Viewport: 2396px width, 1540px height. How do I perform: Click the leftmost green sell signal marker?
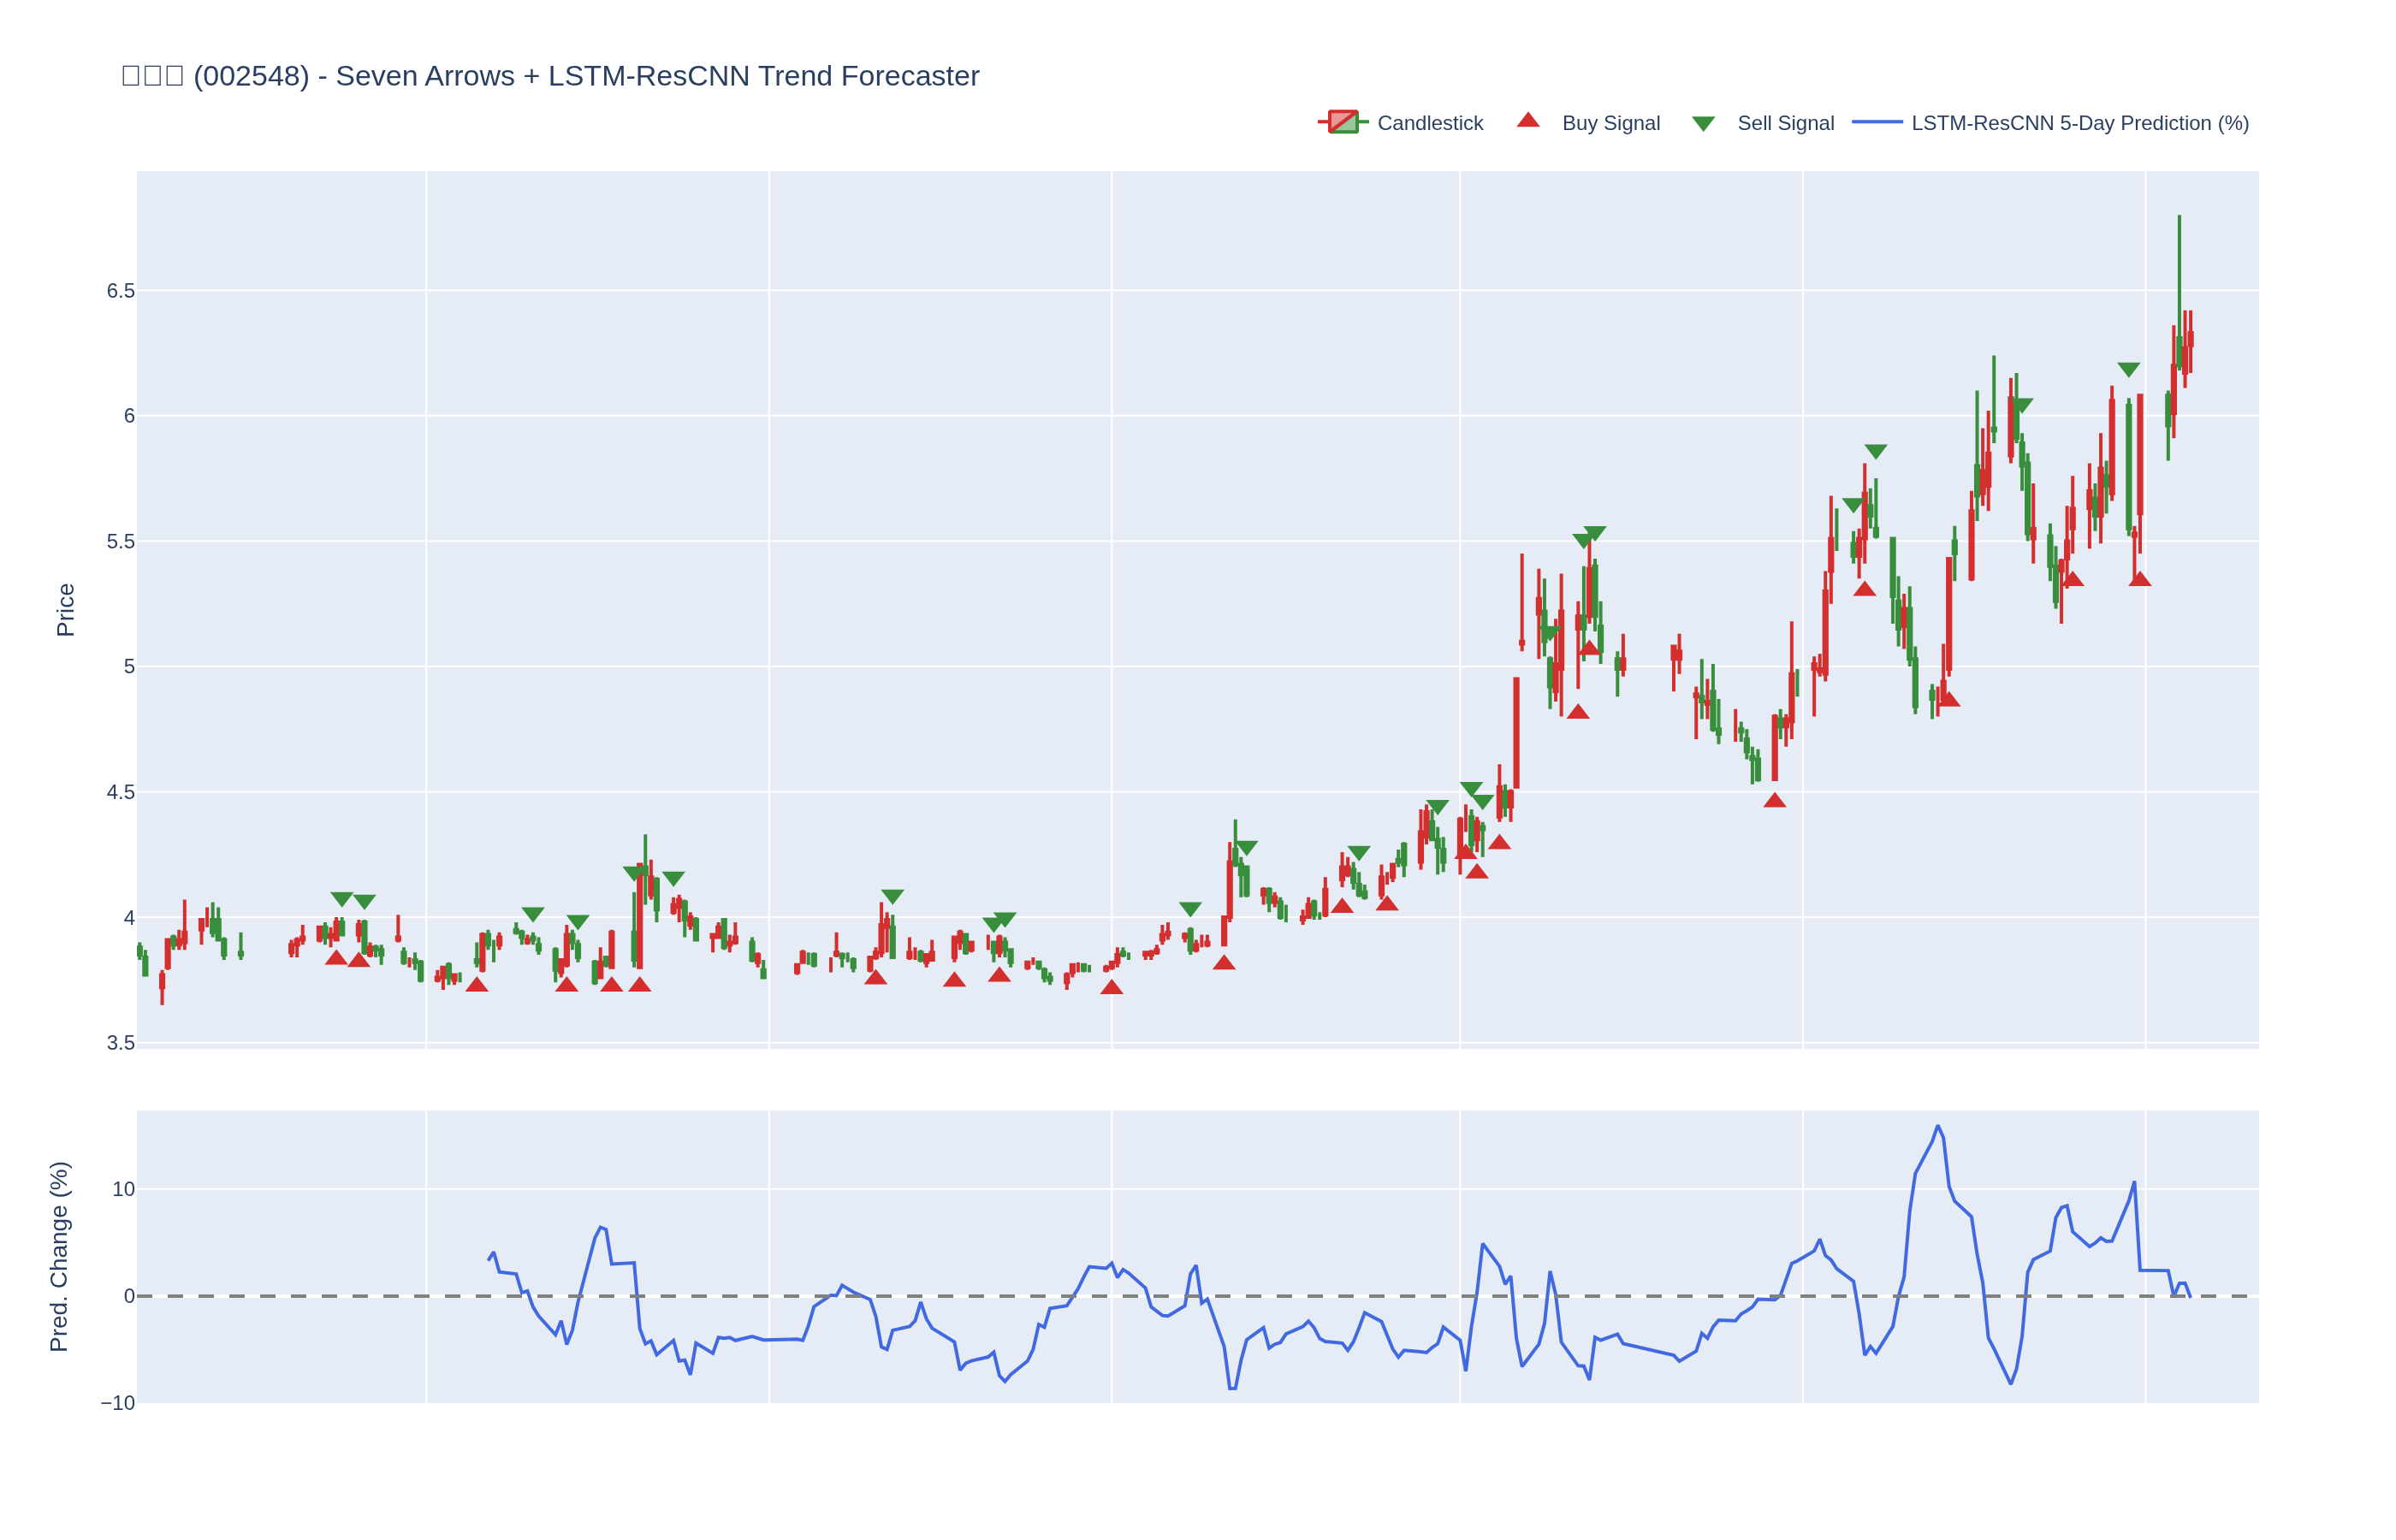click(x=341, y=899)
